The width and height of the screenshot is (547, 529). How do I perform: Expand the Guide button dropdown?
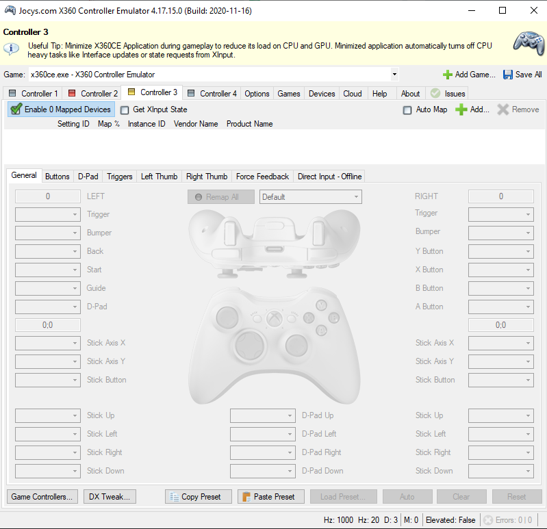point(48,288)
